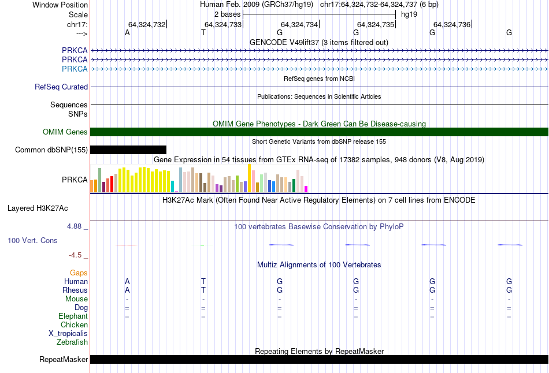Click the Mouse alignment row label
The image size is (549, 373).
[x=76, y=299]
